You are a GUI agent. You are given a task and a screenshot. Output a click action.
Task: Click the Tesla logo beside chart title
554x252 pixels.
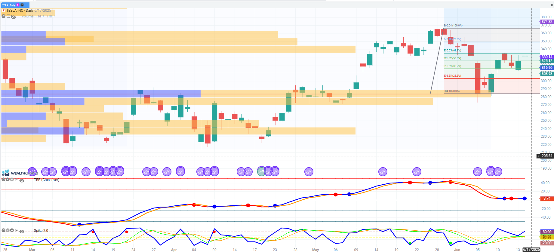coord(4,11)
